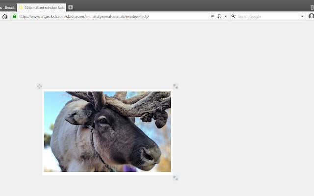The width and height of the screenshot is (314, 196).
Task: Click the favicon on the reindeer facts tab
Action: tap(21, 7)
